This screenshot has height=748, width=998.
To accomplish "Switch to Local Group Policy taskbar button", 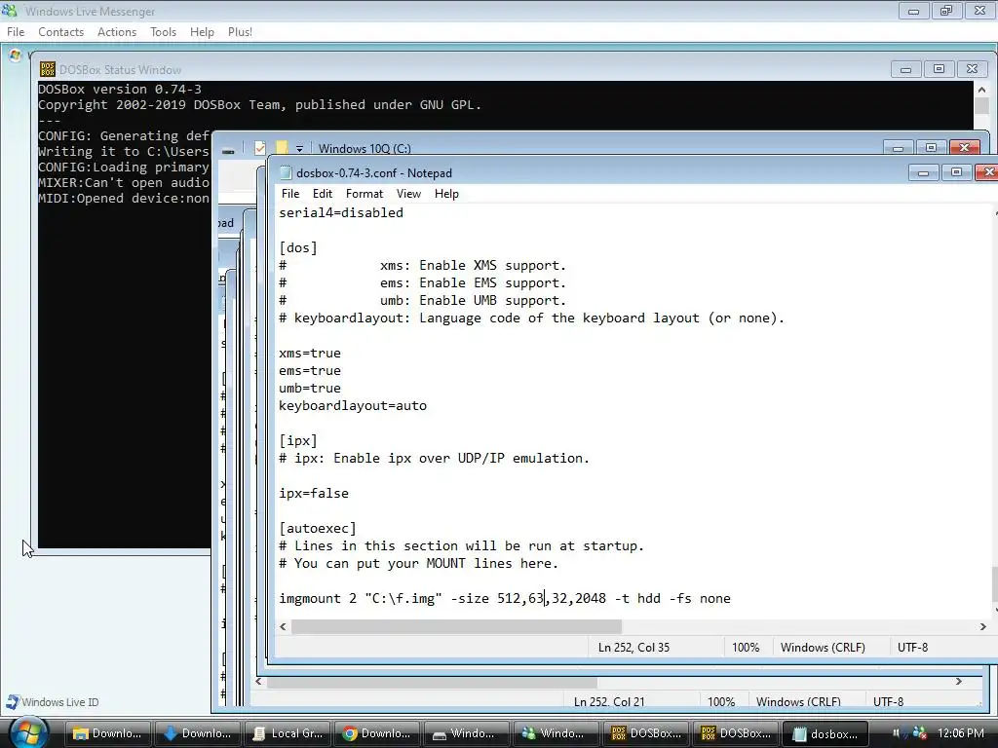I will tap(288, 733).
